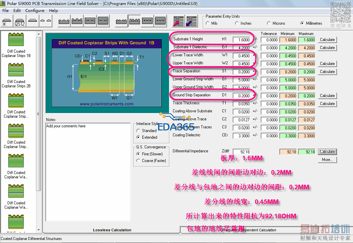Select Diff Coated Coplanar Strips 1B structure

[x=16, y=45]
